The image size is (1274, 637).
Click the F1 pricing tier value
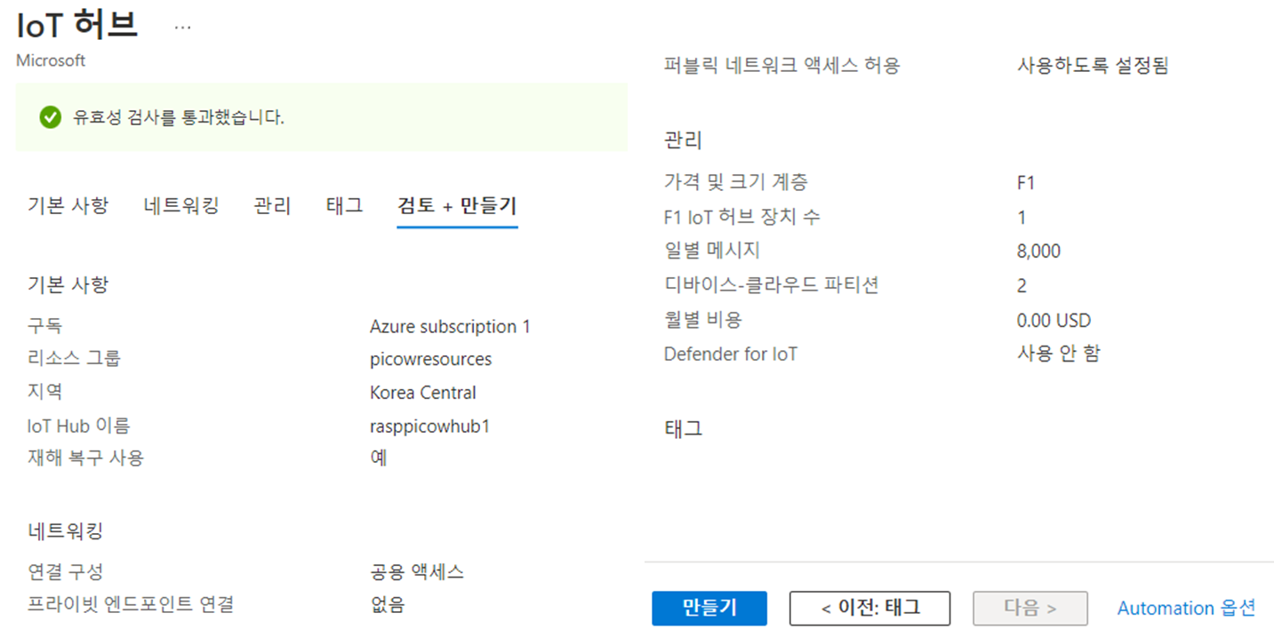tap(1026, 183)
